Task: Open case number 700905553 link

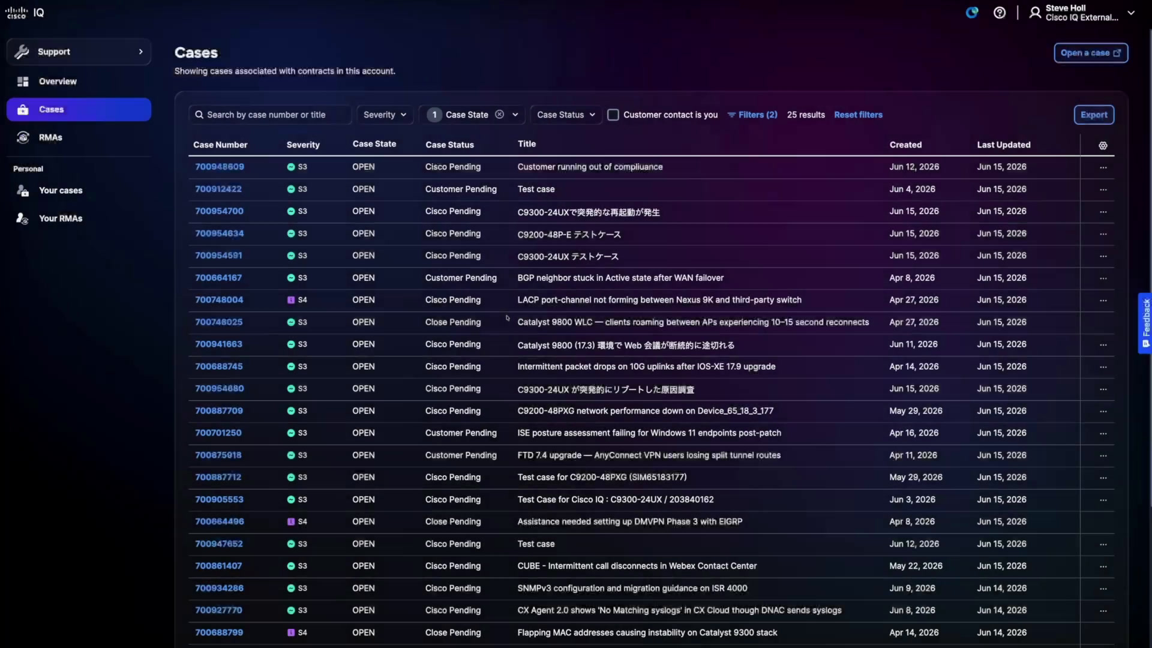Action: (x=219, y=500)
